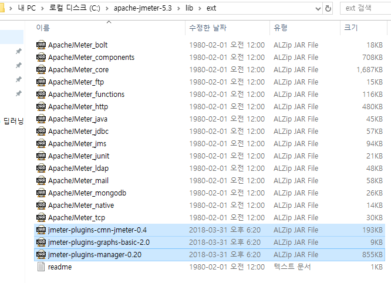The image size is (391, 283).
Task: Open the address bar history dropdown
Action: [x=318, y=9]
